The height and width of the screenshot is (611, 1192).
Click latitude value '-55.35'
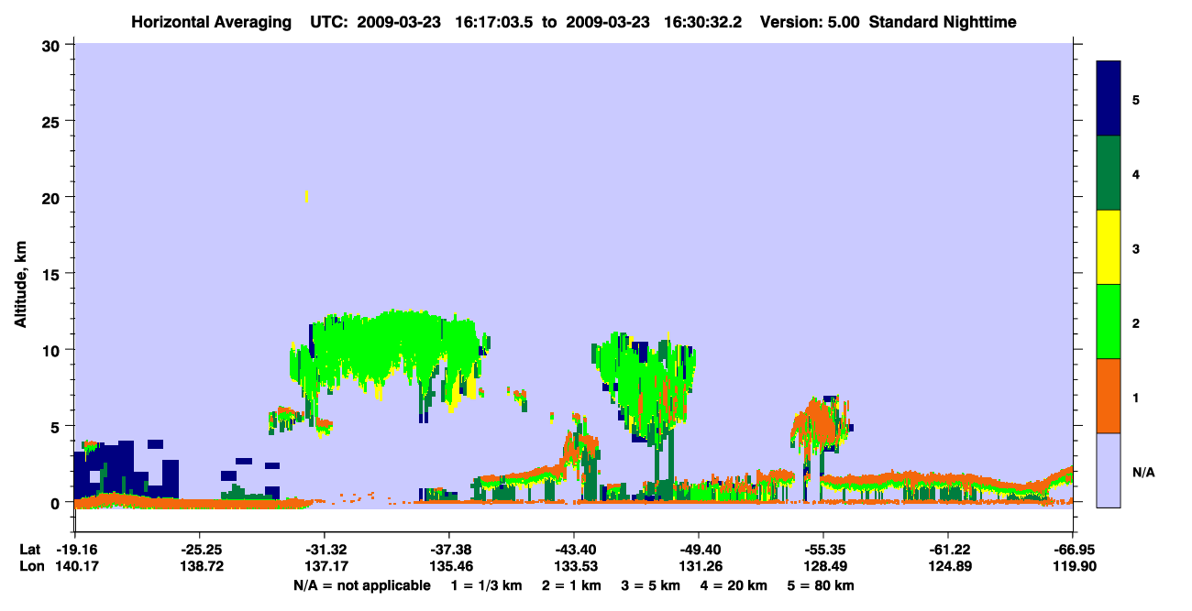pos(823,550)
